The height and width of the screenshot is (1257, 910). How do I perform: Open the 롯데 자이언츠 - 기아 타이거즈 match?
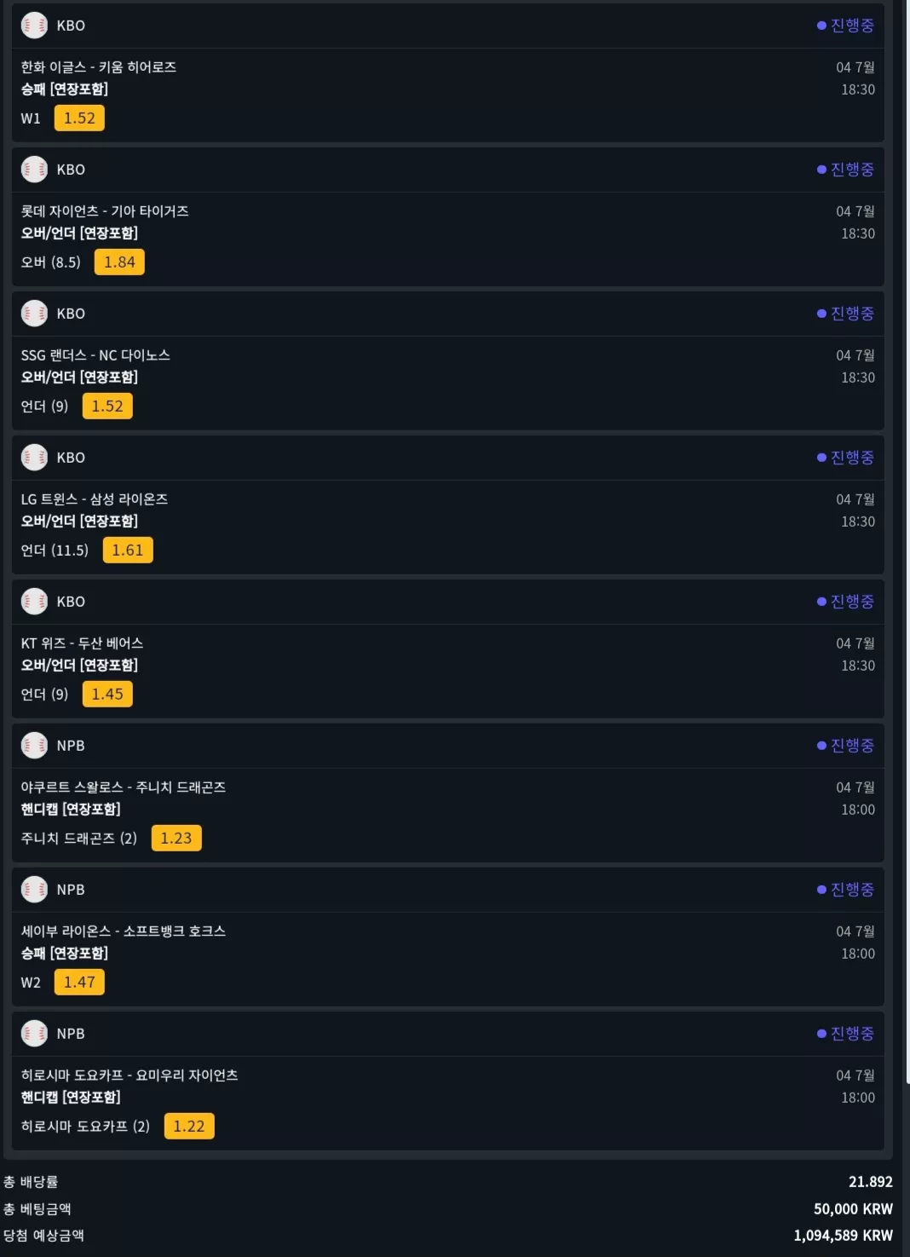[105, 211]
